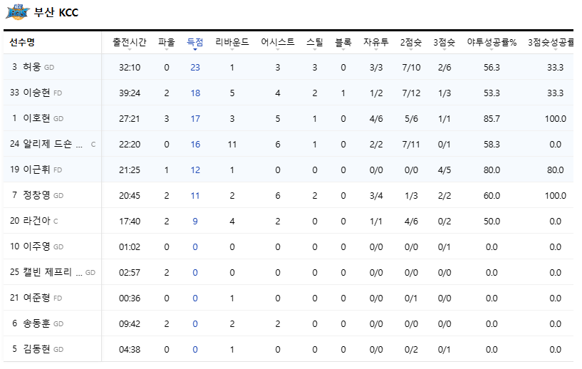This screenshot has height=369, width=582.
Task: Open player 이호현 profile
Action: 36,118
